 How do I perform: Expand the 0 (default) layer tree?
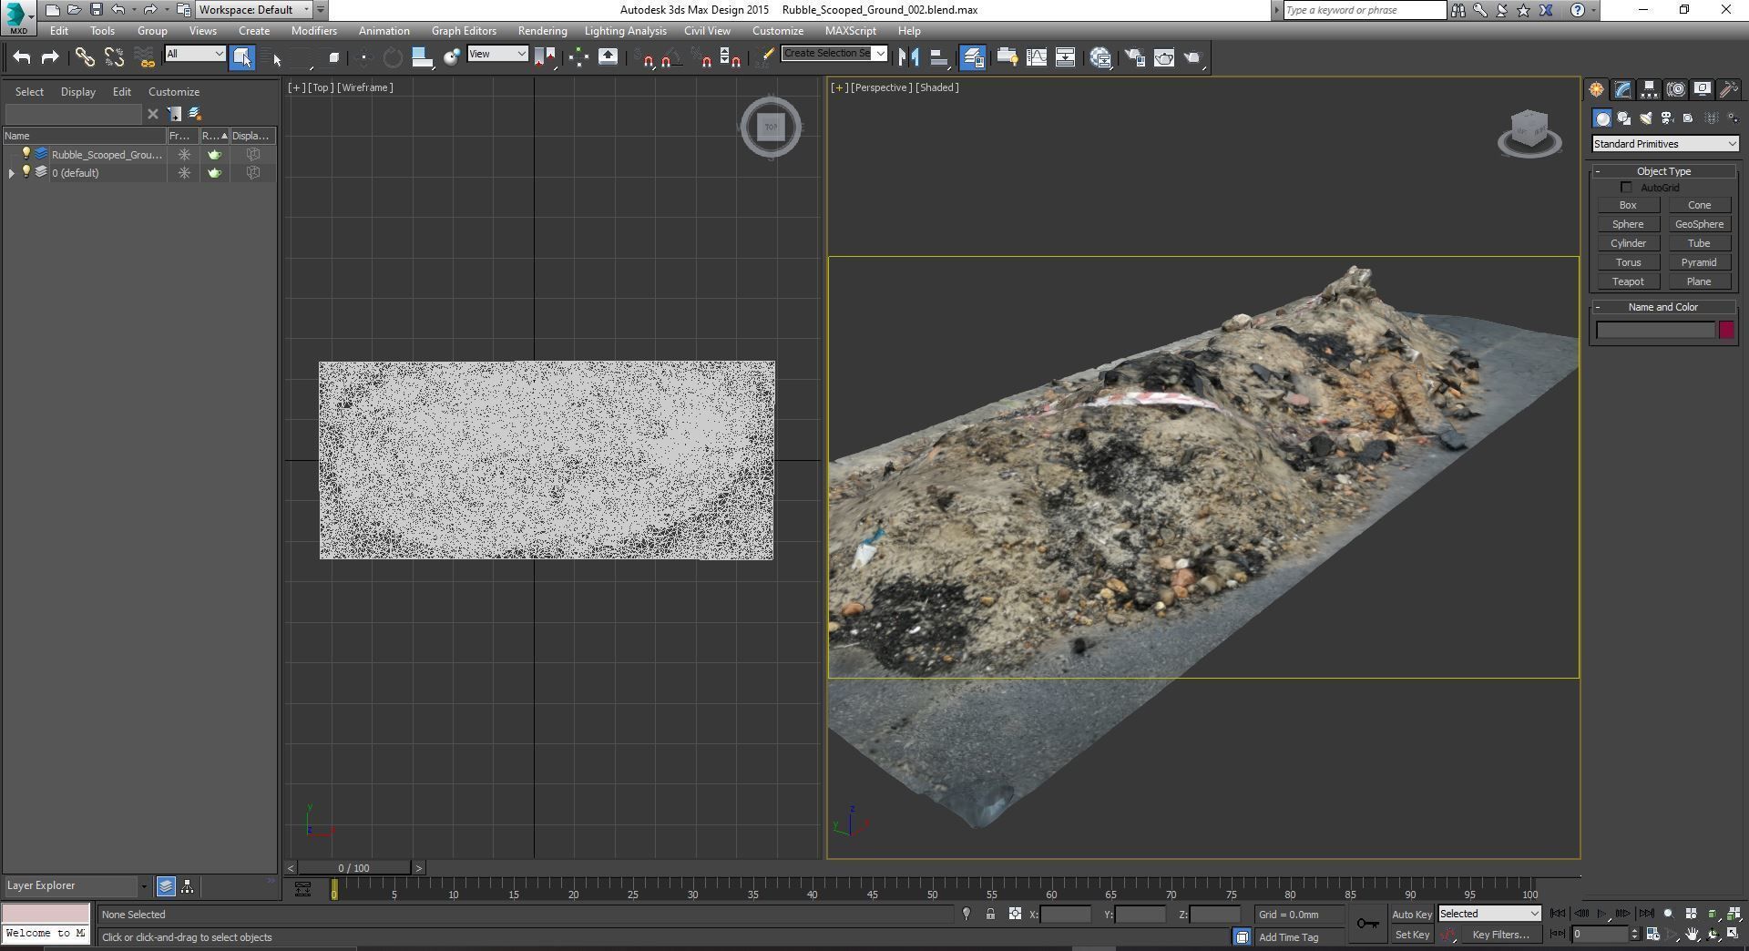click(12, 172)
